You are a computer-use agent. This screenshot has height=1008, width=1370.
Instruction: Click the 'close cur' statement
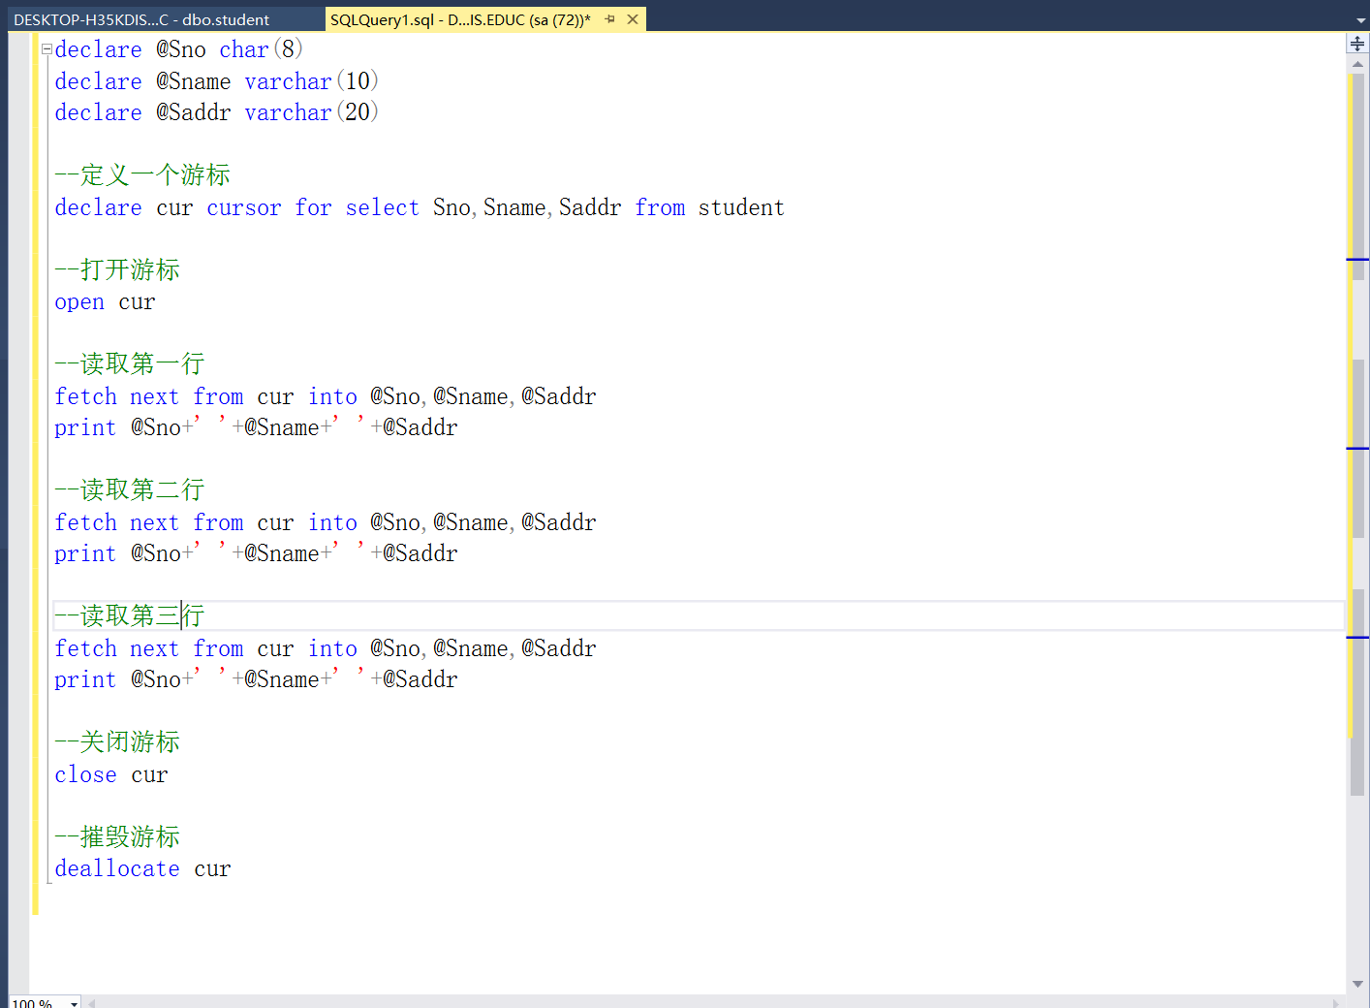pyautogui.click(x=111, y=774)
